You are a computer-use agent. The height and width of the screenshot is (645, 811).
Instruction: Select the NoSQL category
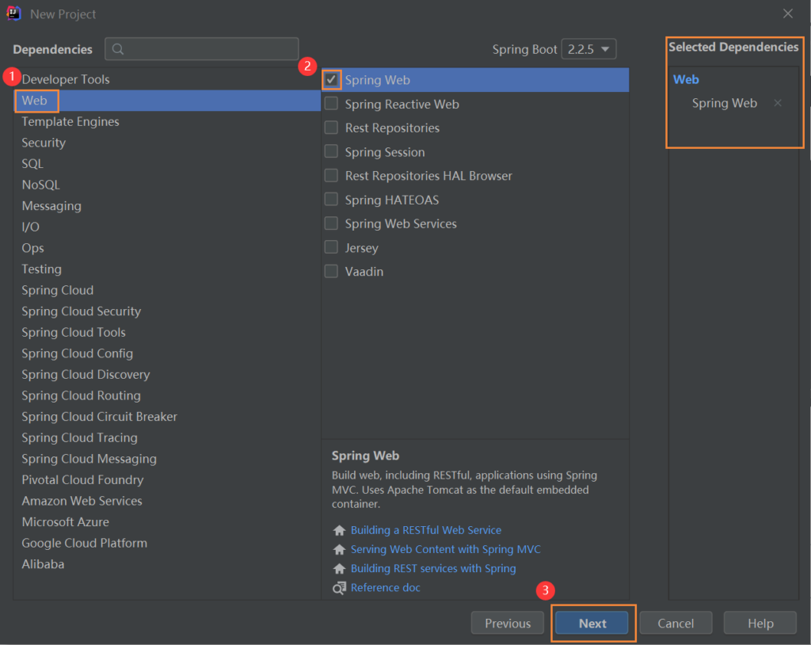click(167, 185)
